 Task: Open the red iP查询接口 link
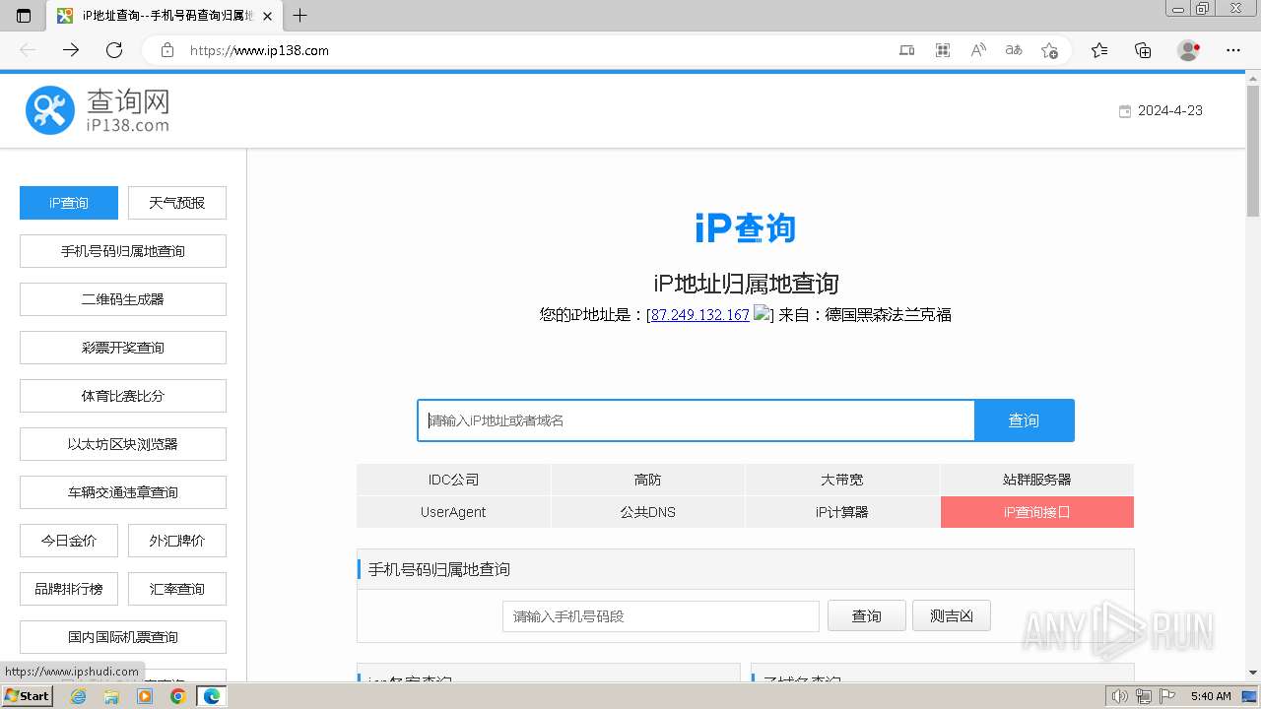pyautogui.click(x=1037, y=512)
